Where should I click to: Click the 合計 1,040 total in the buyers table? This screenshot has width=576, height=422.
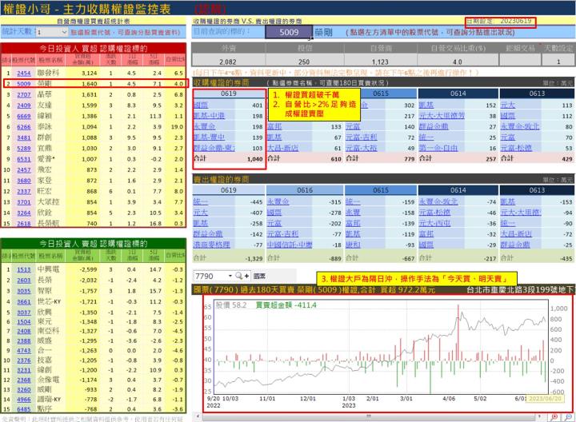[x=254, y=159]
